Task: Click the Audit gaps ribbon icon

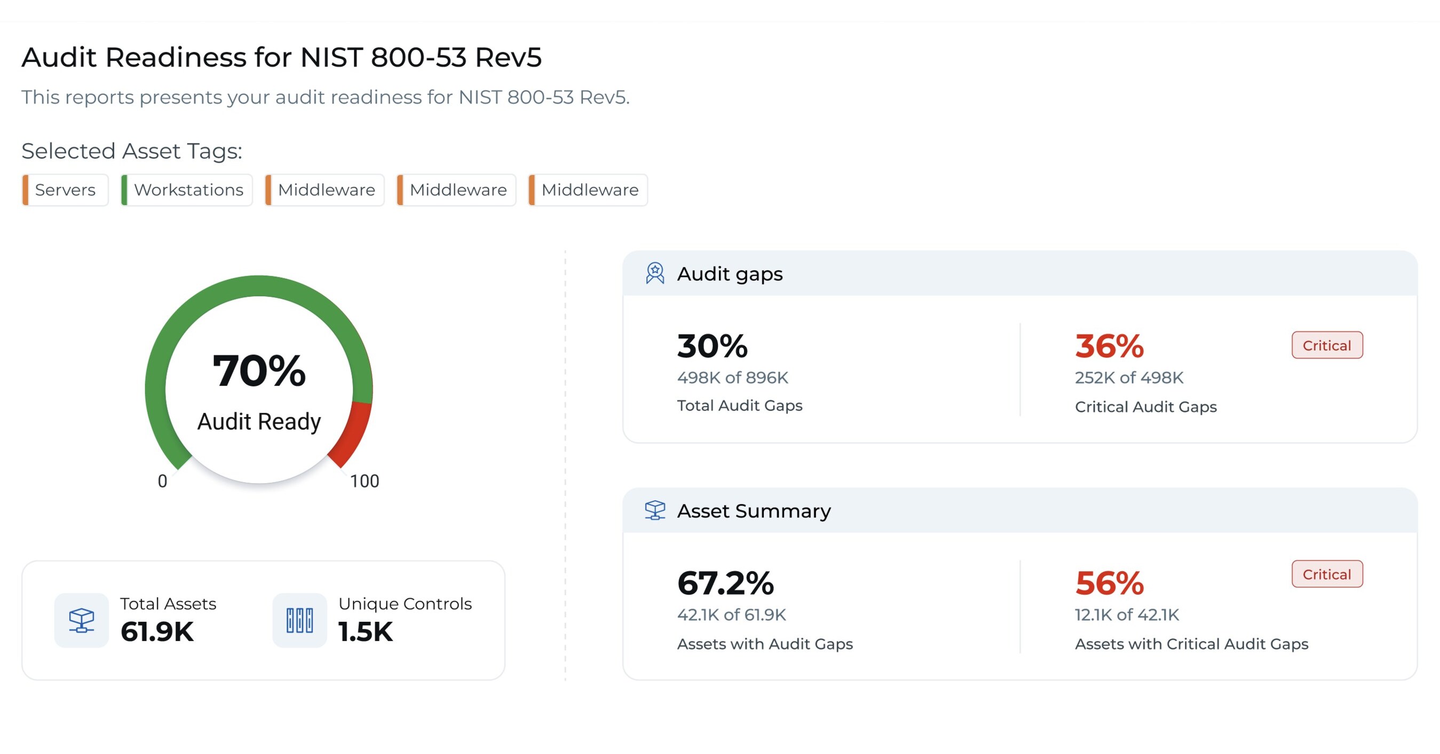Action: (x=655, y=273)
